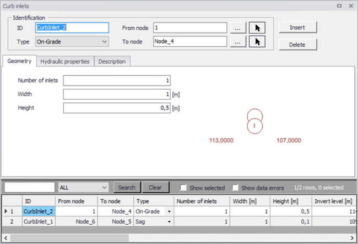
Task: Open the Type On-Grade dropdown
Action: coord(72,41)
